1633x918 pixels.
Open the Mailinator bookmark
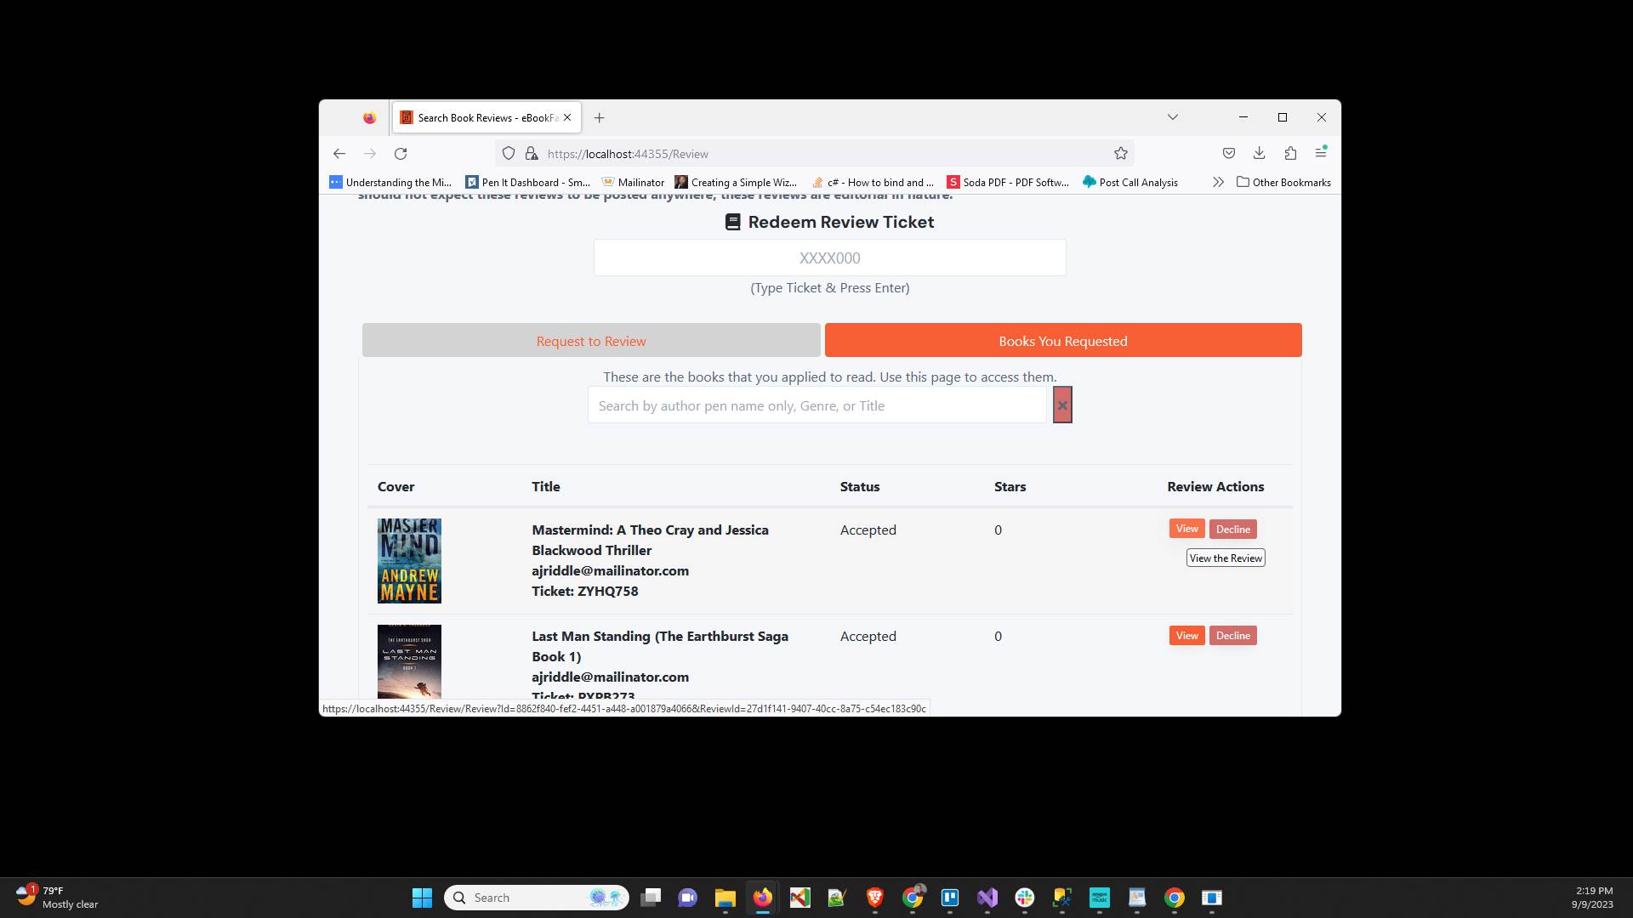[x=634, y=182]
